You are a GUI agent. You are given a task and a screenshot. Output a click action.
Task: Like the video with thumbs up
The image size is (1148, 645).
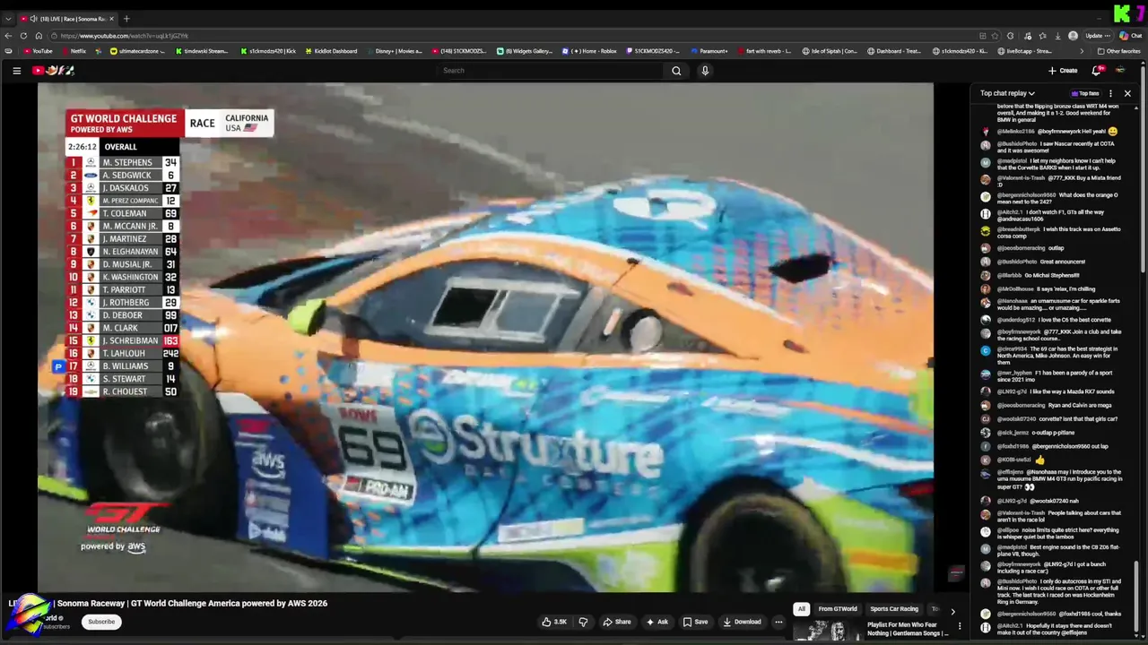554,622
